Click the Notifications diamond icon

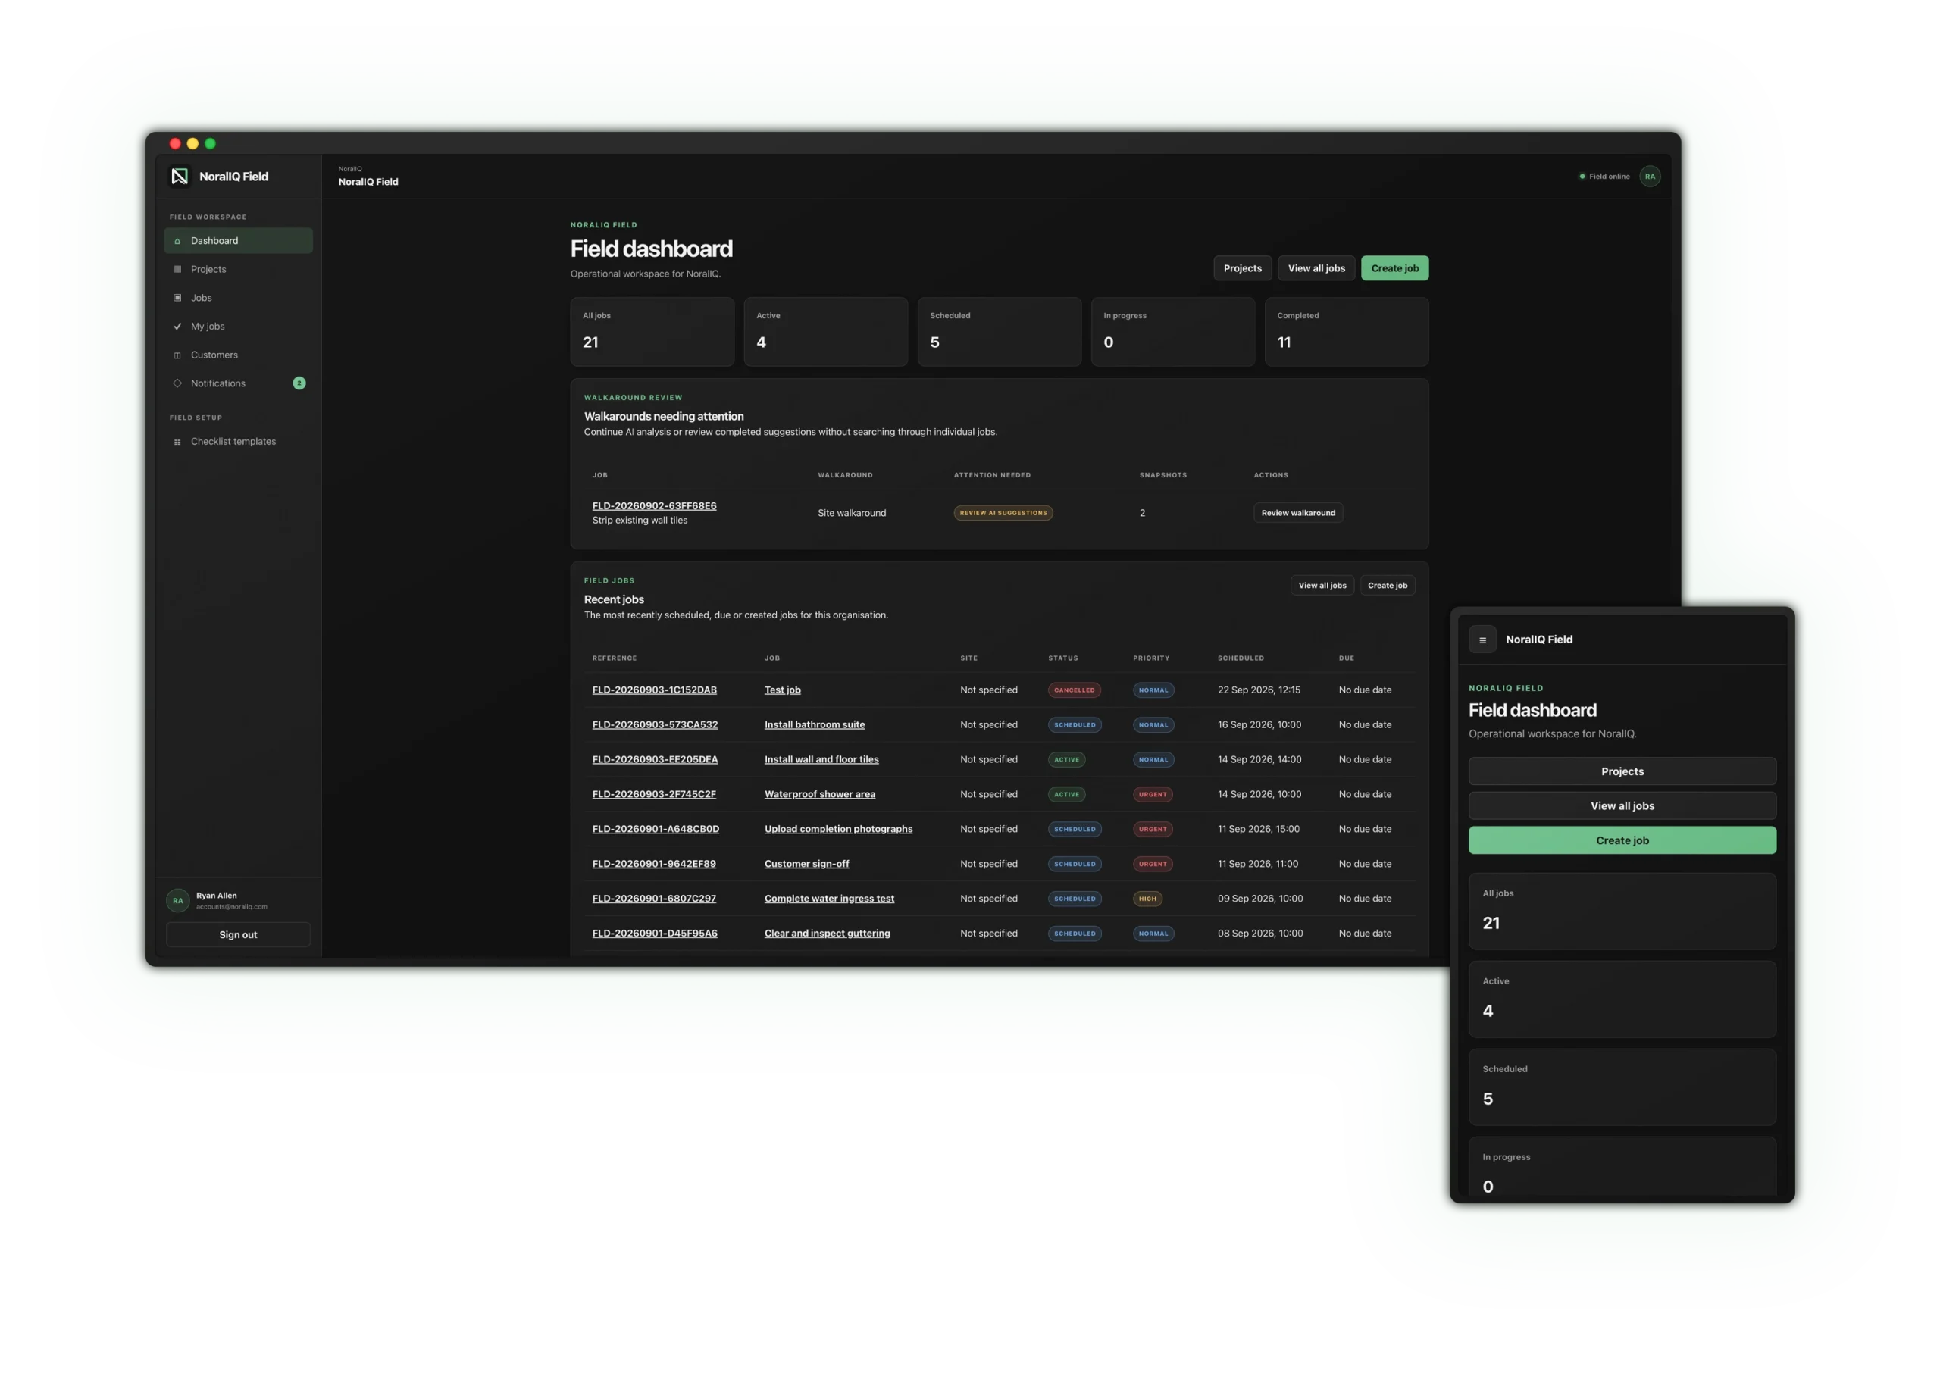(x=177, y=383)
